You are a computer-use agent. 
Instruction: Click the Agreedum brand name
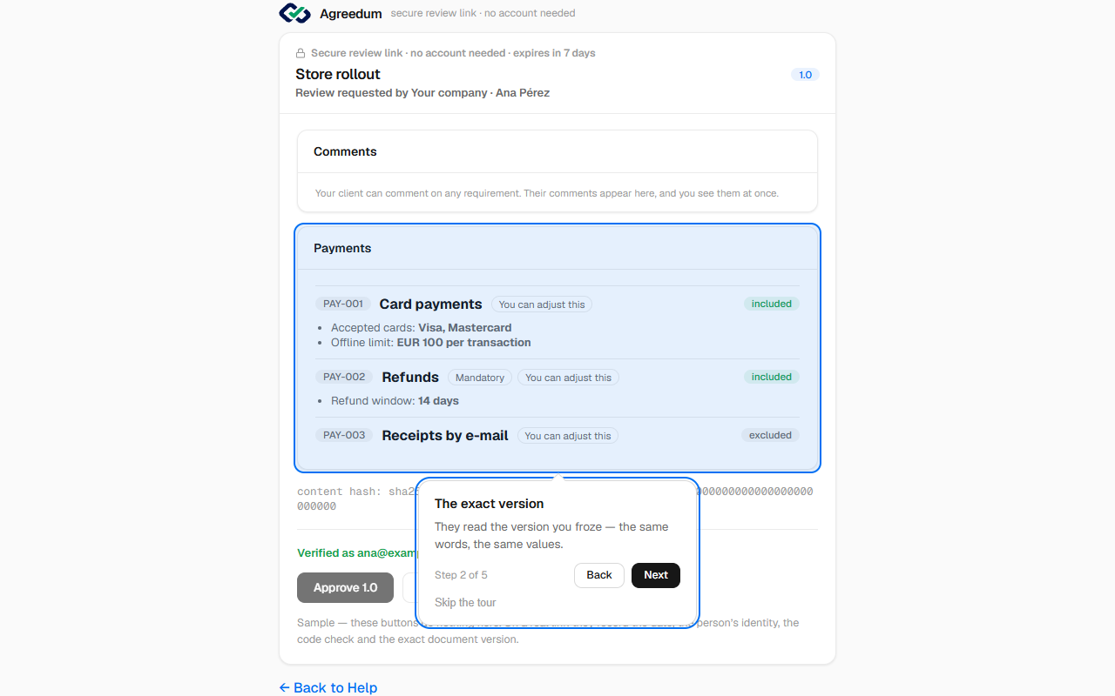click(x=351, y=14)
